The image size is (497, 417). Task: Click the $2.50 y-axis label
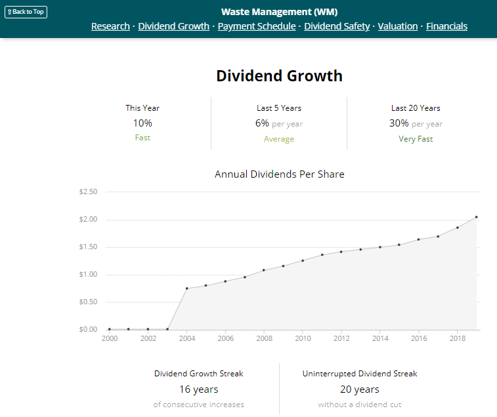point(88,191)
